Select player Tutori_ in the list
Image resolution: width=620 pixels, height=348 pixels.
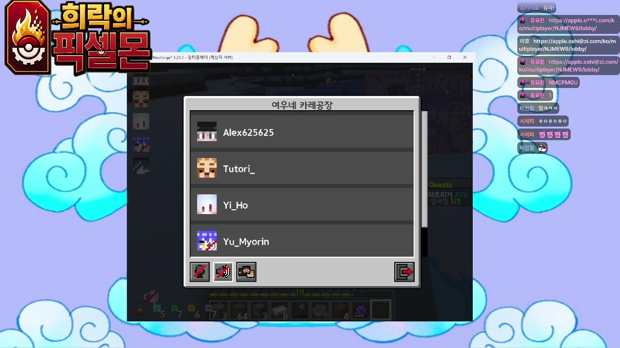click(302, 168)
